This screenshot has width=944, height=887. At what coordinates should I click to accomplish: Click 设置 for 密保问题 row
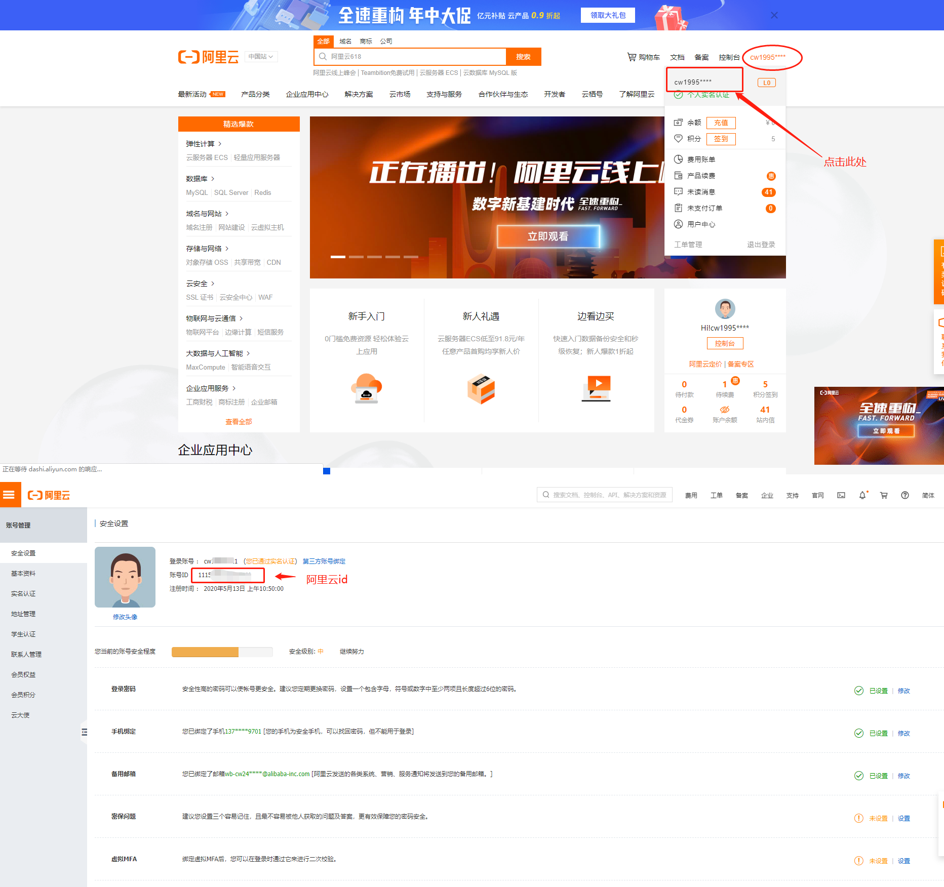(x=904, y=818)
